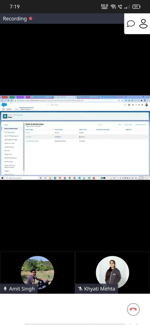This screenshot has height=325, width=150.
Task: Click the New field button
Action: pos(120,125)
